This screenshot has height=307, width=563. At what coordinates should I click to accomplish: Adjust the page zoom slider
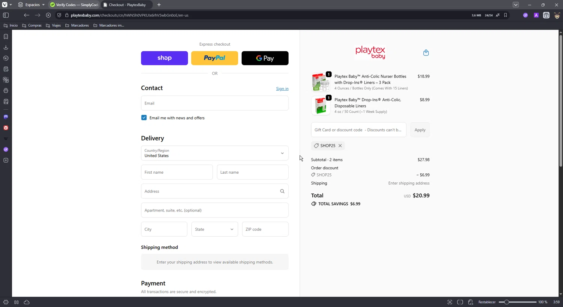[x=518, y=302]
